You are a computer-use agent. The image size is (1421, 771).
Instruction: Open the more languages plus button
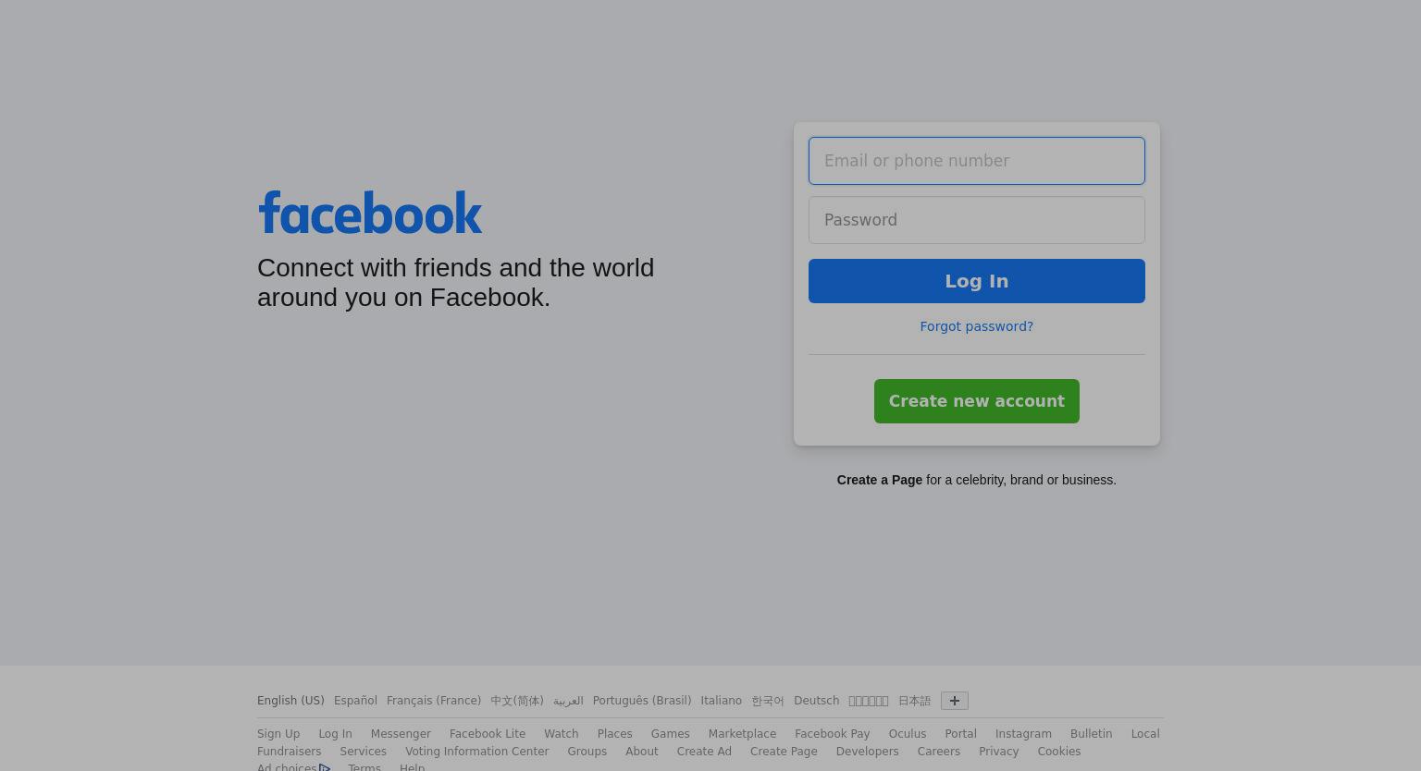point(955,701)
